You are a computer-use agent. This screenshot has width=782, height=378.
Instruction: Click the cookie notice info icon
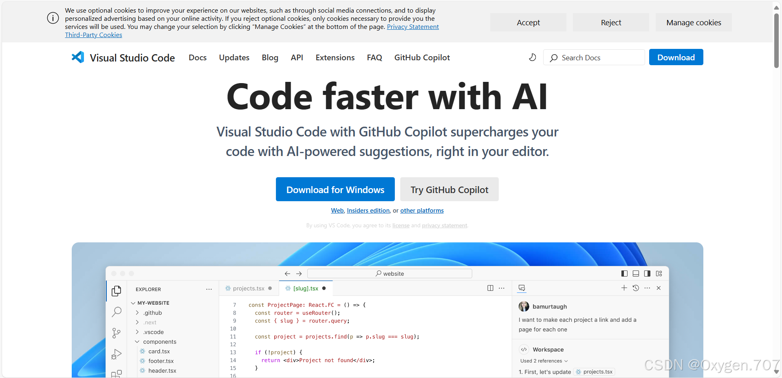(53, 18)
